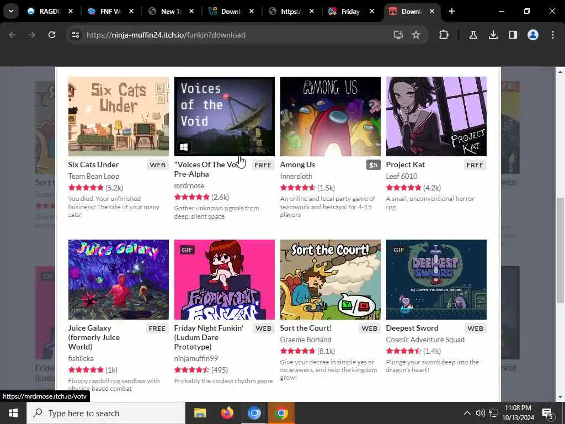Open the Deepest Sword title link
The width and height of the screenshot is (565, 424).
412,328
